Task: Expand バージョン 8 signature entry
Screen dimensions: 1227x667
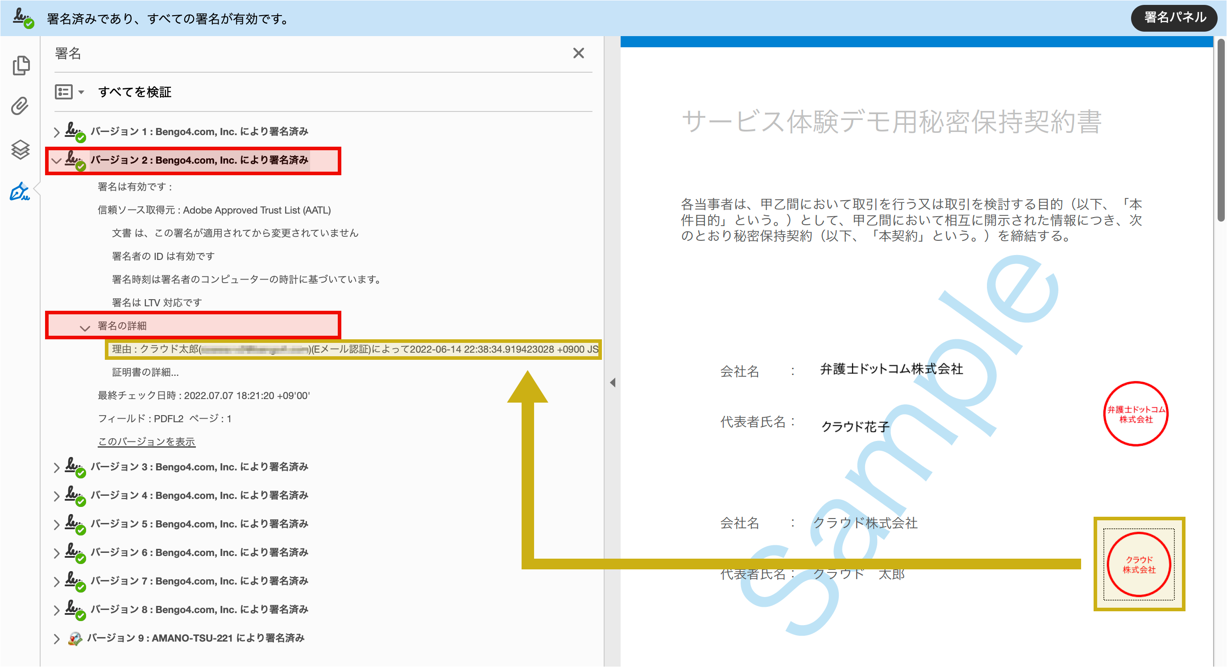Action: pyautogui.click(x=56, y=610)
